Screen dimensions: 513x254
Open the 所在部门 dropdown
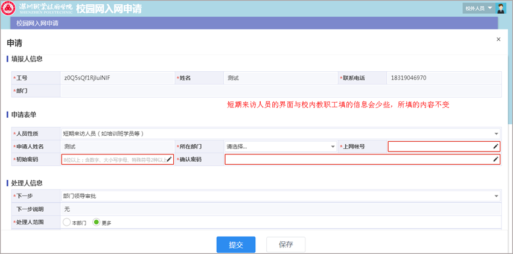point(333,147)
